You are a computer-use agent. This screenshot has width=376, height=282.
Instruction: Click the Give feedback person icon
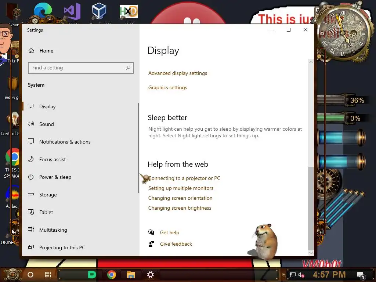151,244
